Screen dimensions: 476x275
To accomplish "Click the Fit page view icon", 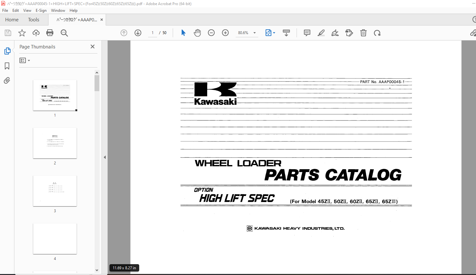I will [268, 33].
